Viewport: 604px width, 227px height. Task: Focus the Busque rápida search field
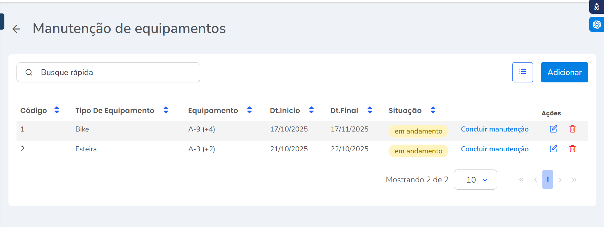pyautogui.click(x=114, y=72)
